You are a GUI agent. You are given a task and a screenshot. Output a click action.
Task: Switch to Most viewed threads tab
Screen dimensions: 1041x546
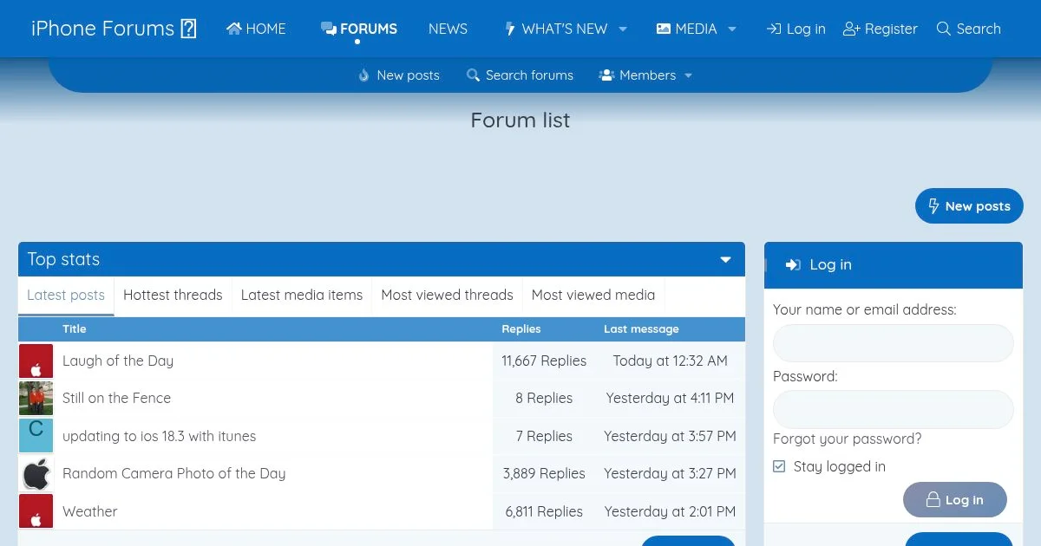pos(447,296)
